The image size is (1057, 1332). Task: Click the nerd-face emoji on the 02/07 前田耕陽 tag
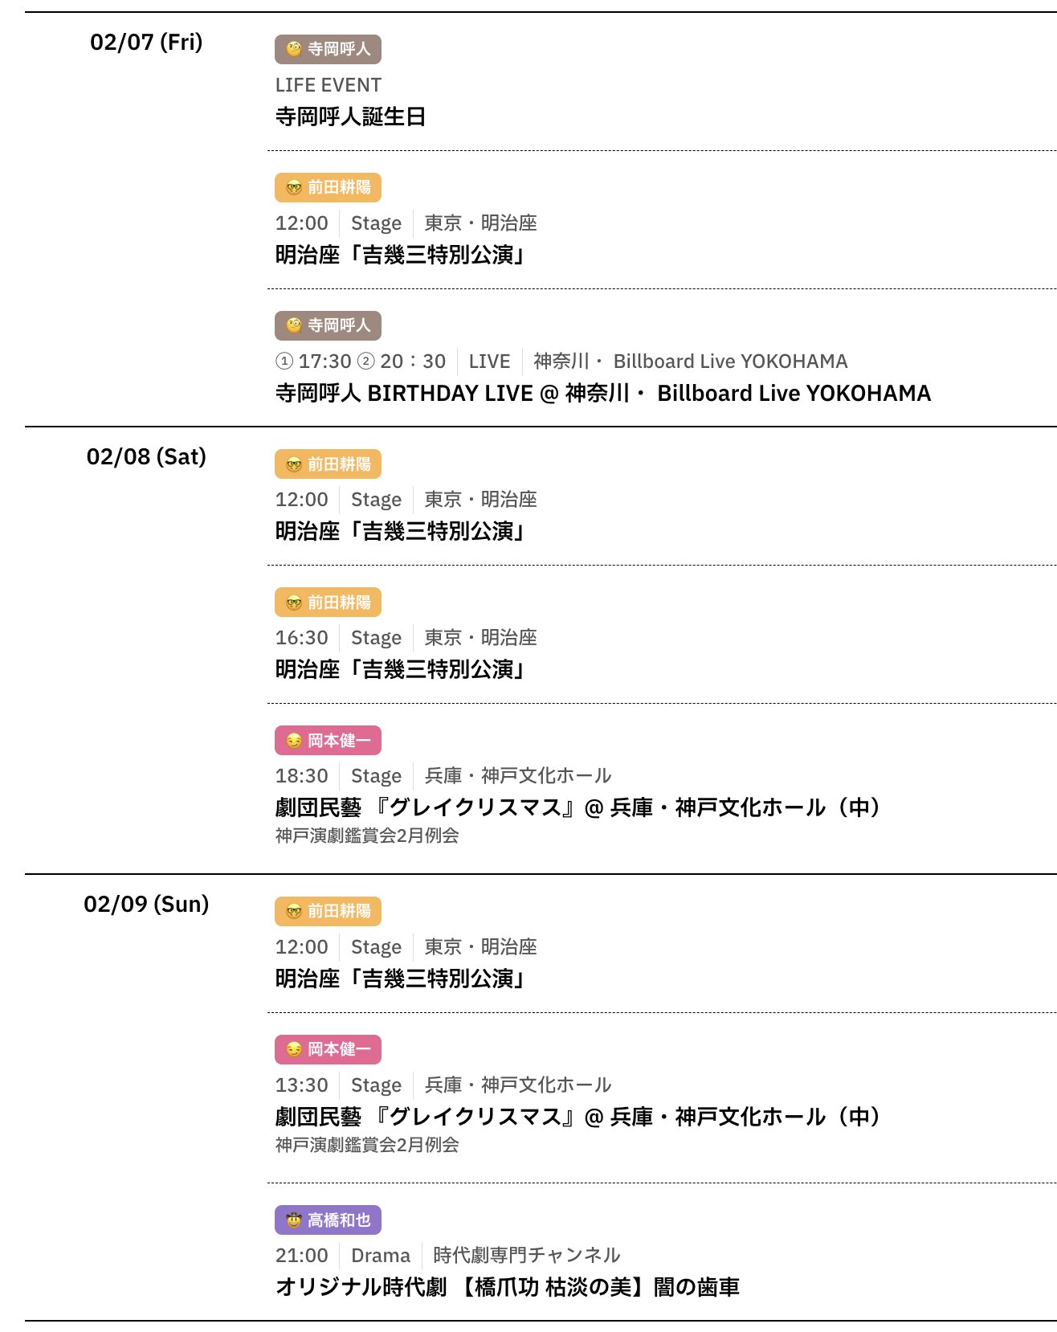click(x=294, y=188)
